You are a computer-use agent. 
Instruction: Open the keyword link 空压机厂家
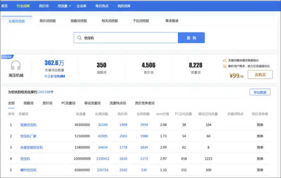pos(28,136)
